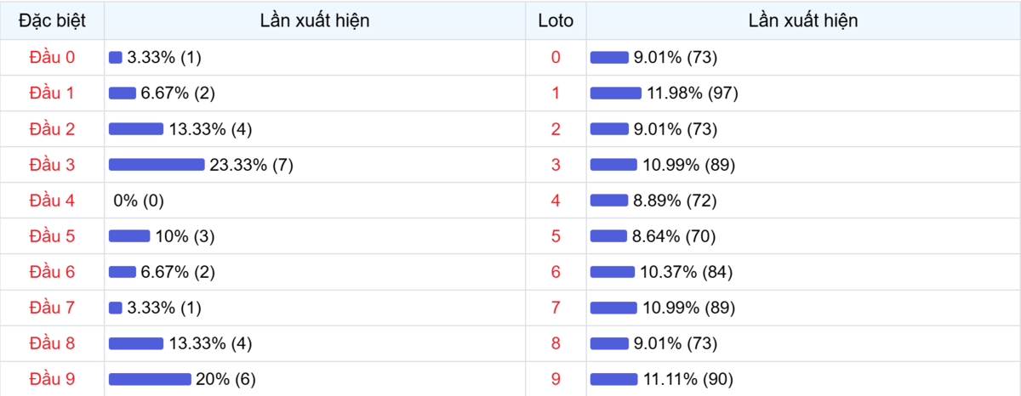This screenshot has height=396, width=1021.
Task: Click the 'Loto' column header
Action: pyautogui.click(x=556, y=20)
